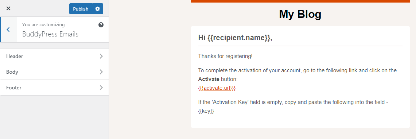Open the Header section label
Screen dimensions: 416x139
point(15,56)
